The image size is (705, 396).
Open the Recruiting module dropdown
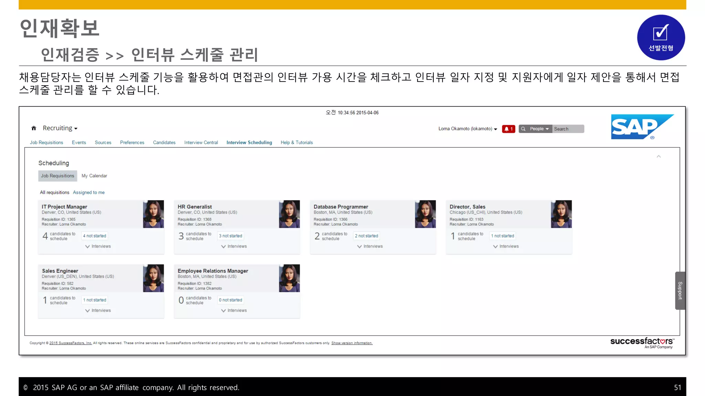click(60, 128)
